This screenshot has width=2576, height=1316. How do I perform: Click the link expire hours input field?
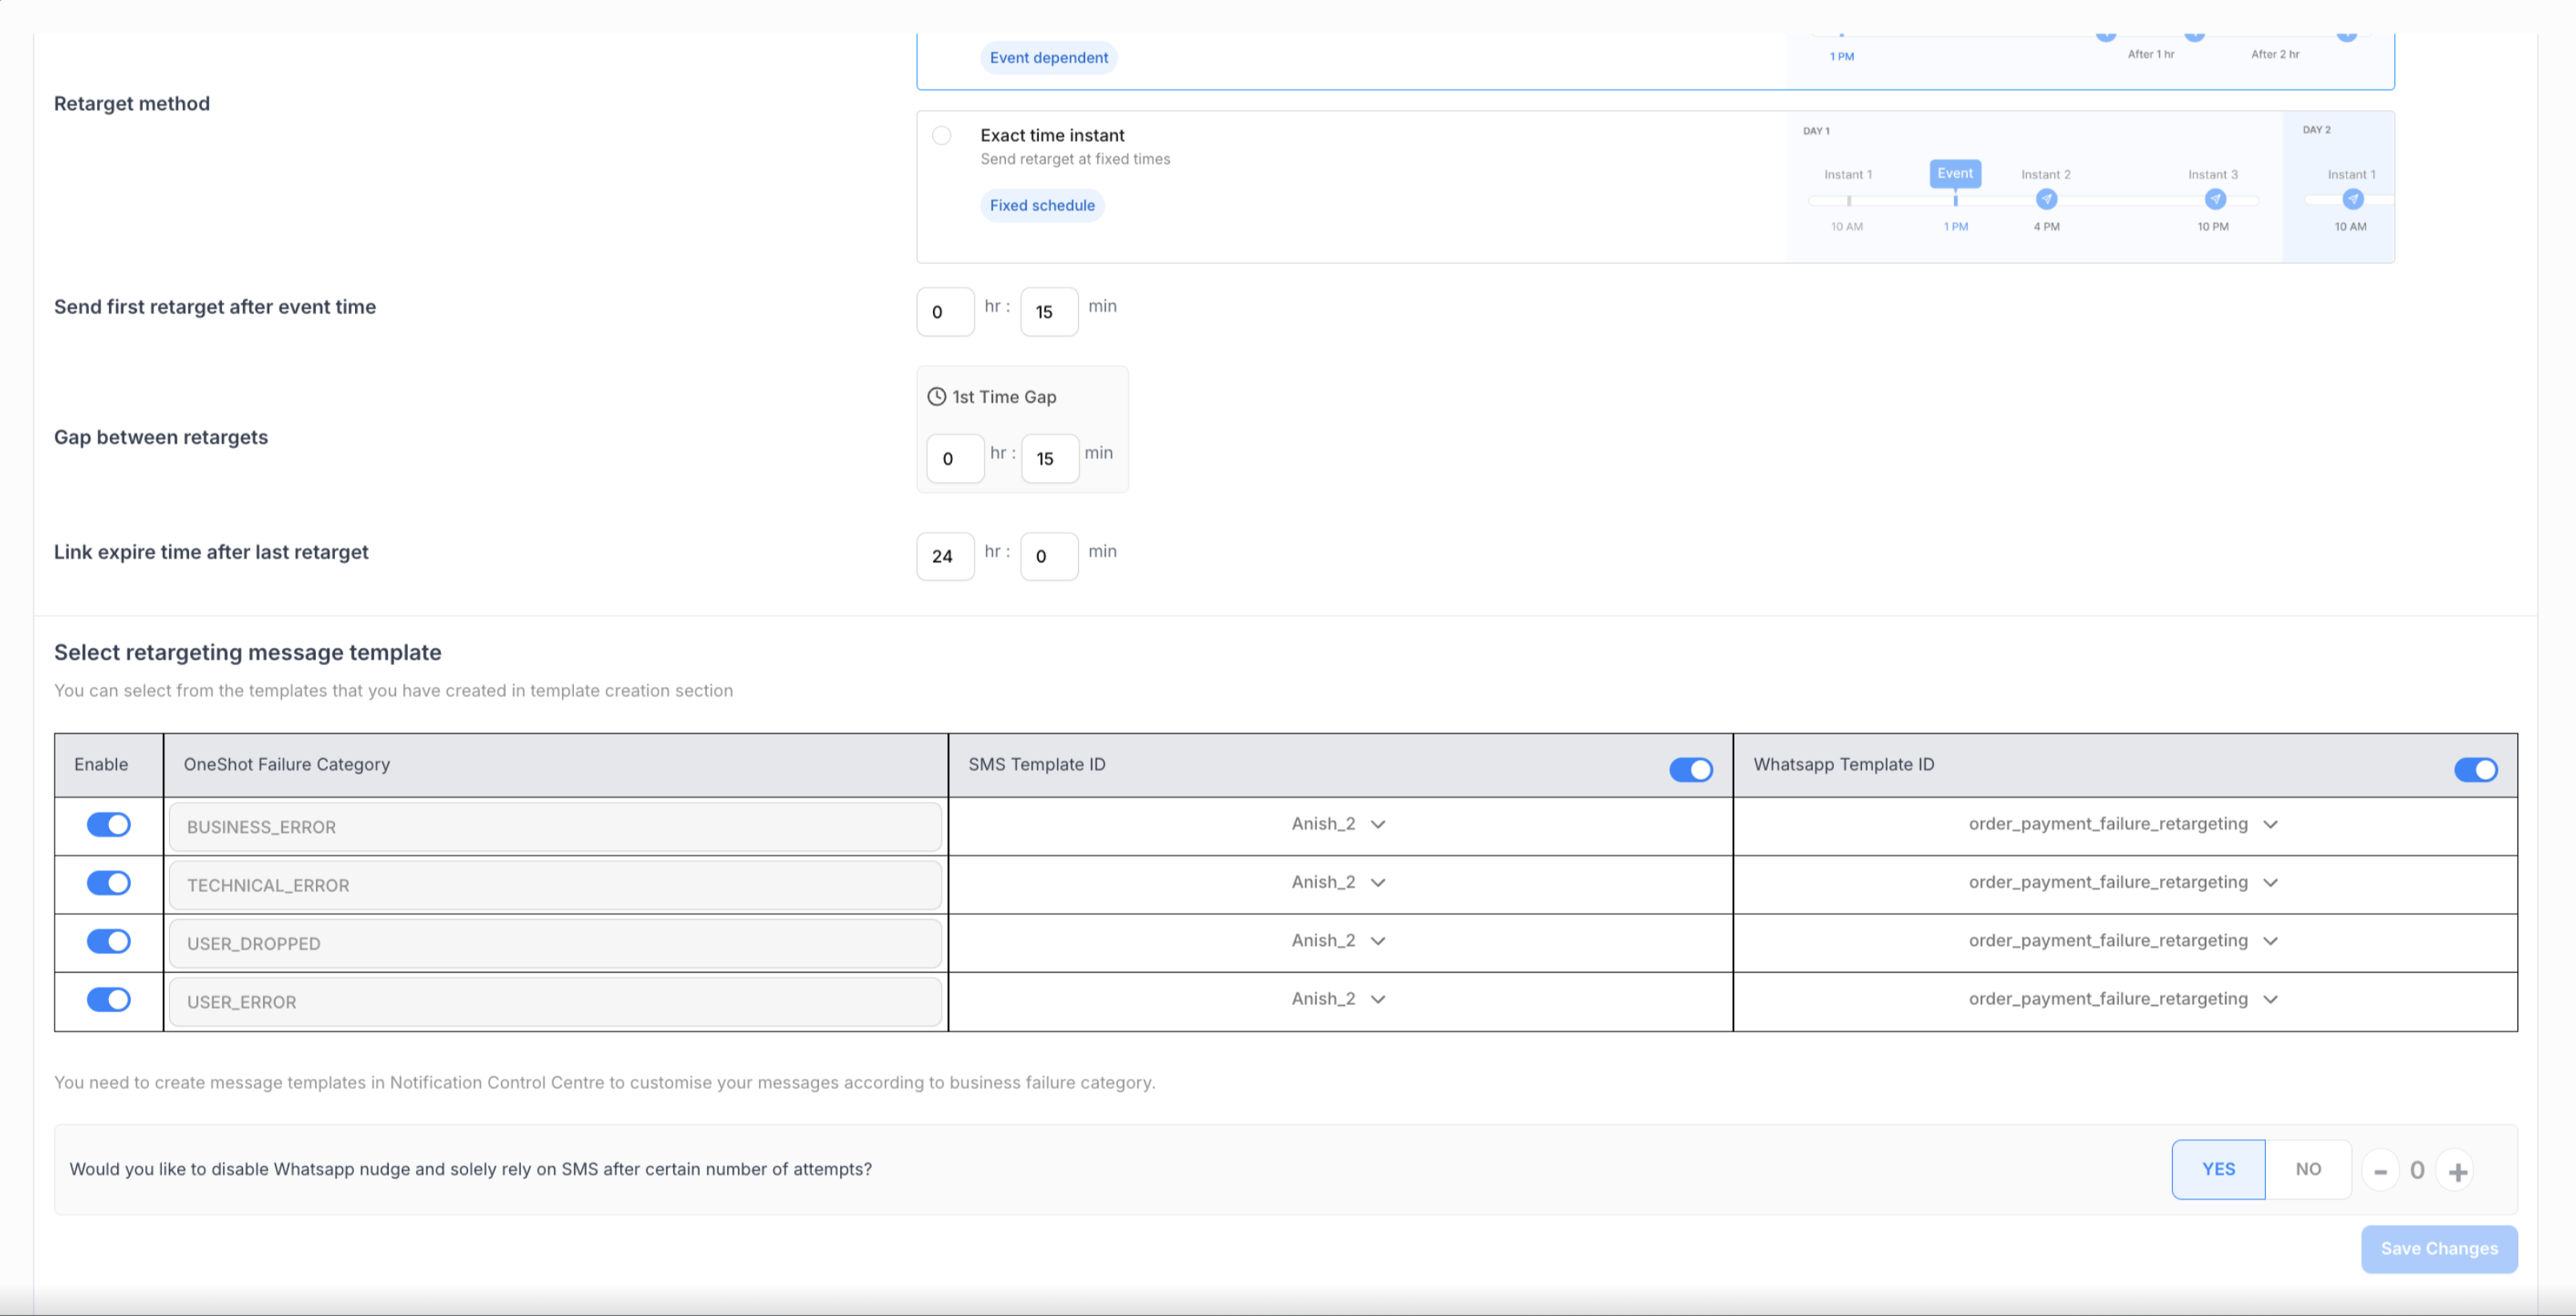945,556
